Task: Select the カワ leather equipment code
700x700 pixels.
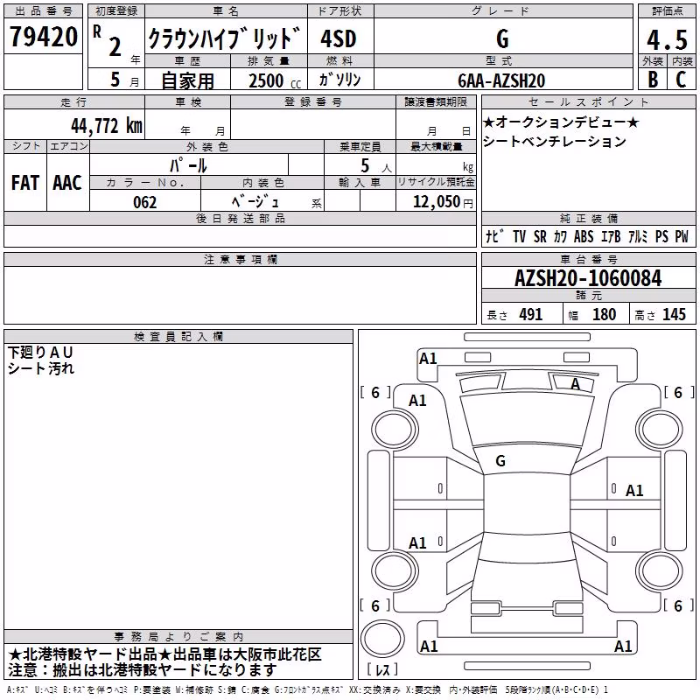Action: click(560, 236)
